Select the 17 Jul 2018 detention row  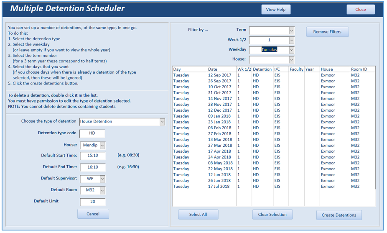click(x=274, y=187)
